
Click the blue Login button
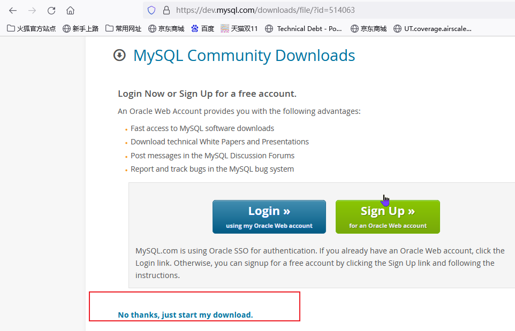(x=269, y=217)
